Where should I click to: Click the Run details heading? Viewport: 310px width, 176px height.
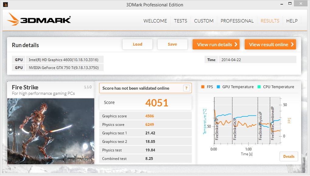coord(25,45)
